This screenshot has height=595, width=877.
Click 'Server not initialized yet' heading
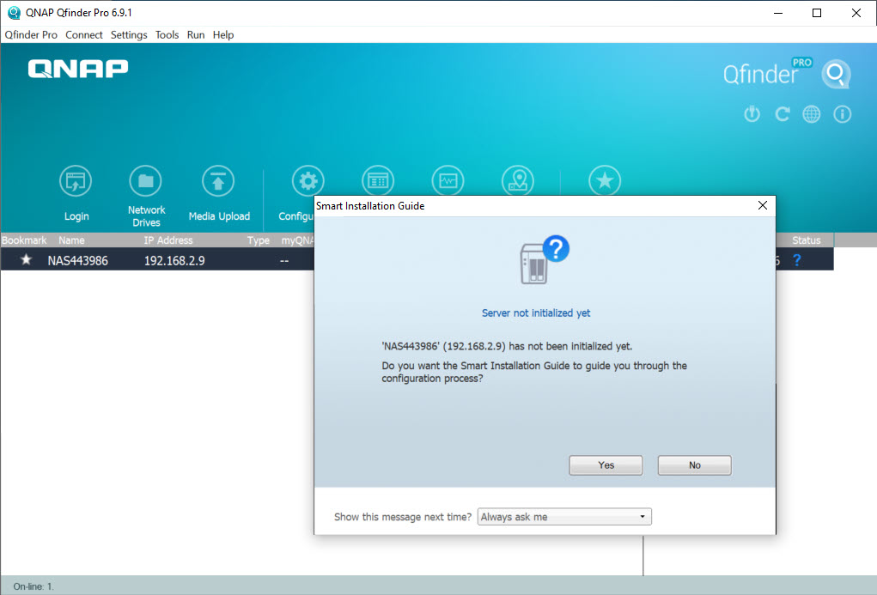pyautogui.click(x=536, y=313)
